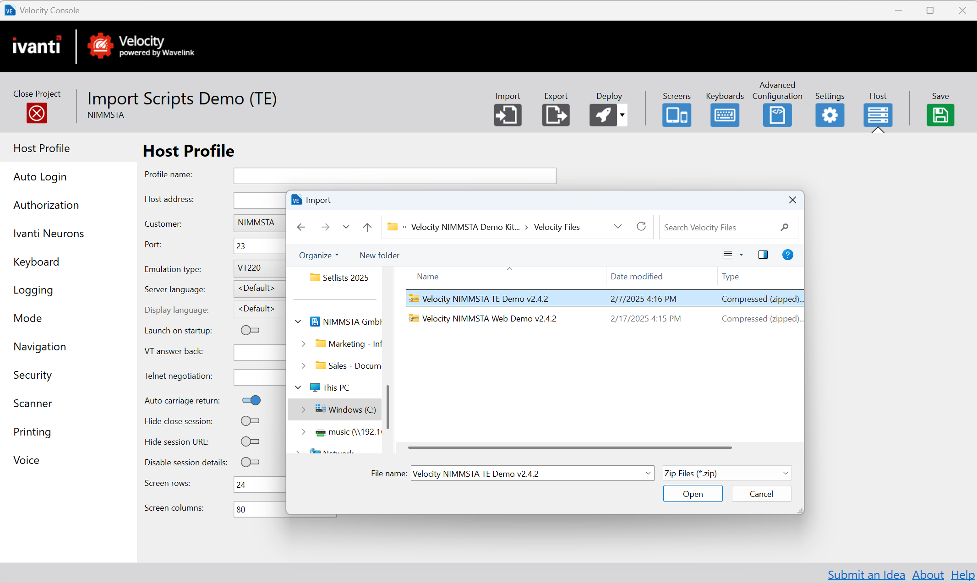Select the Scanner sidebar tab
Viewport: 977px width, 583px height.
(69, 403)
